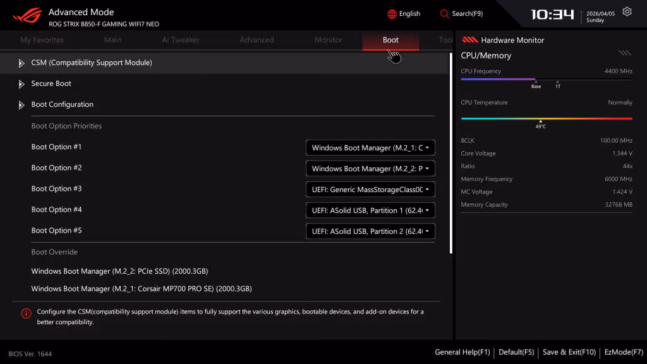Click the settings gear icon near the date
Image resolution: width=647 pixels, height=364 pixels.
(x=627, y=11)
